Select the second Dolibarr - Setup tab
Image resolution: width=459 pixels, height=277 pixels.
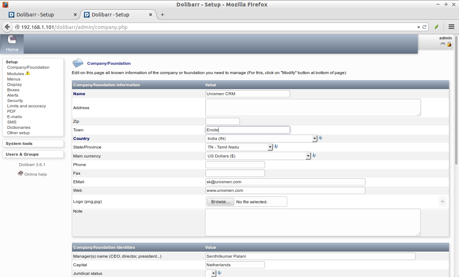coord(118,15)
